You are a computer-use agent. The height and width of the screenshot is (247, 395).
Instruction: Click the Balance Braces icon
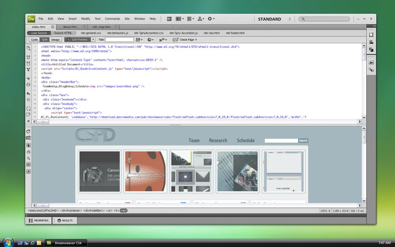click(28, 85)
